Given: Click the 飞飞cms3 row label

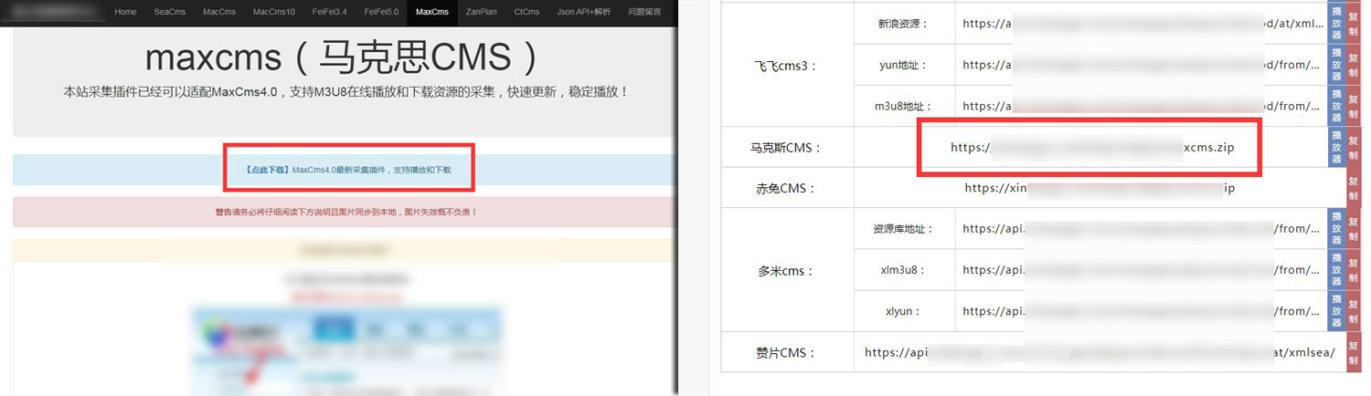Looking at the screenshot, I should pyautogui.click(x=787, y=65).
